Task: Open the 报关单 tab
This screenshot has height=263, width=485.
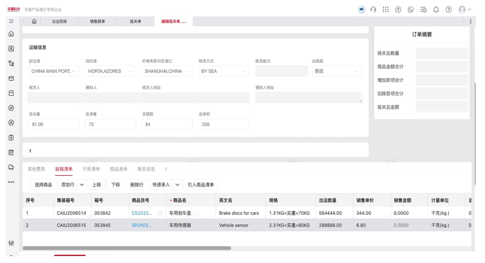Action: pos(135,21)
